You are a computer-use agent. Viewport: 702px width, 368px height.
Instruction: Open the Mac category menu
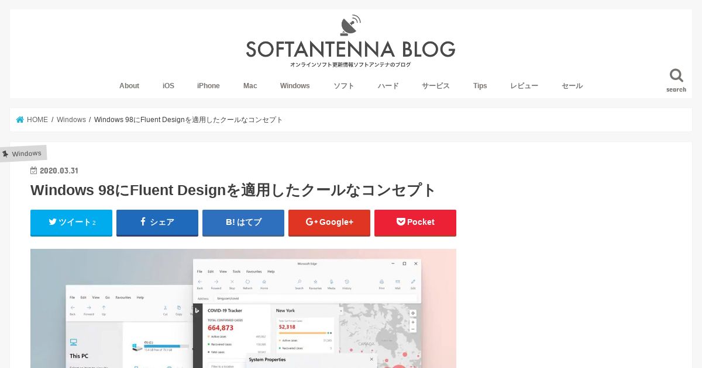[x=250, y=86]
